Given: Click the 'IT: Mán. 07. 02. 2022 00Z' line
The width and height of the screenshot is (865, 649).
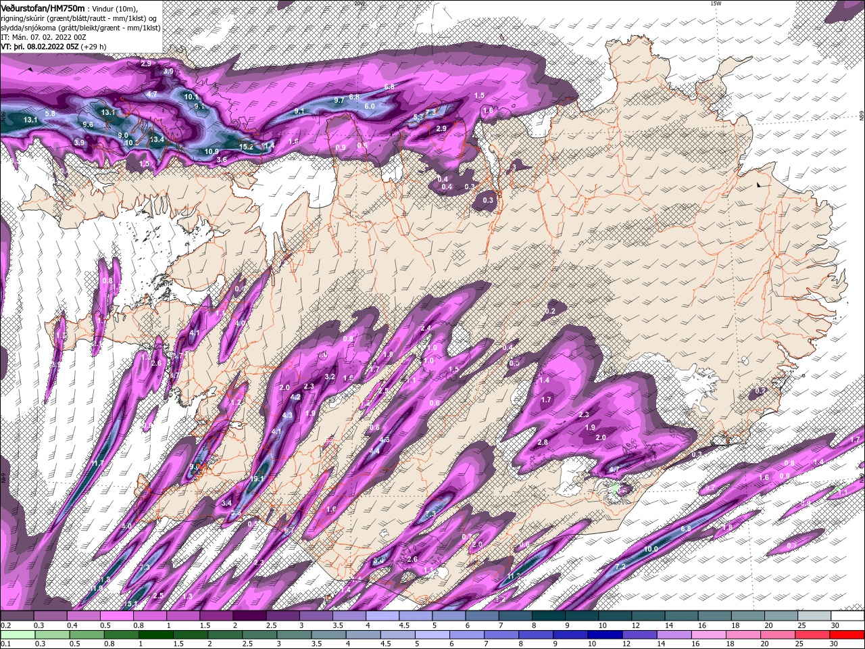Looking at the screenshot, I should point(43,37).
